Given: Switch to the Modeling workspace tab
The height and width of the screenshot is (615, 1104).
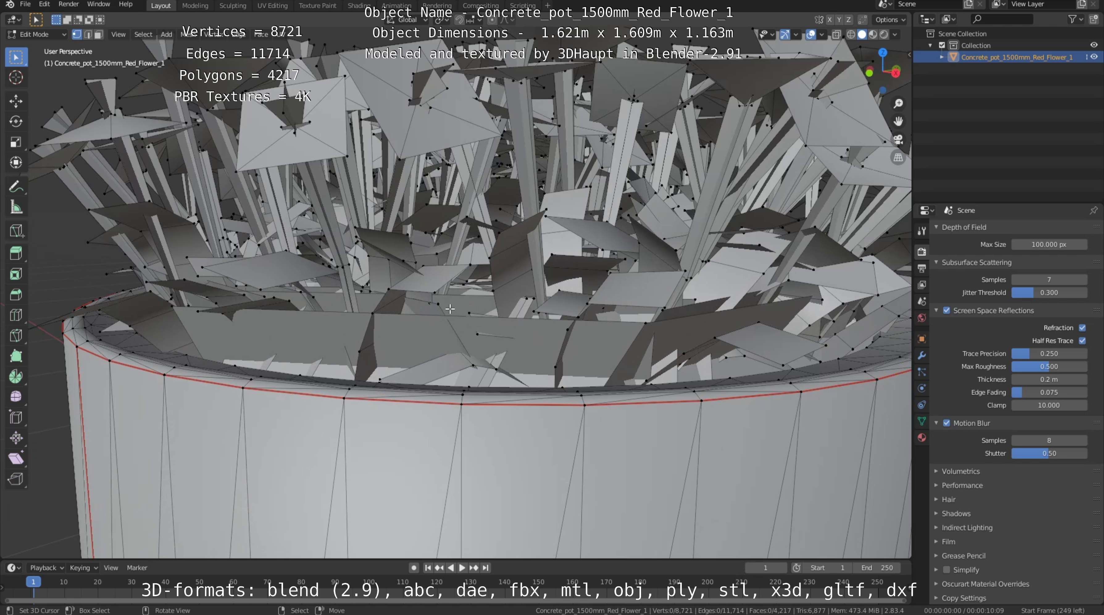Looking at the screenshot, I should pyautogui.click(x=195, y=6).
